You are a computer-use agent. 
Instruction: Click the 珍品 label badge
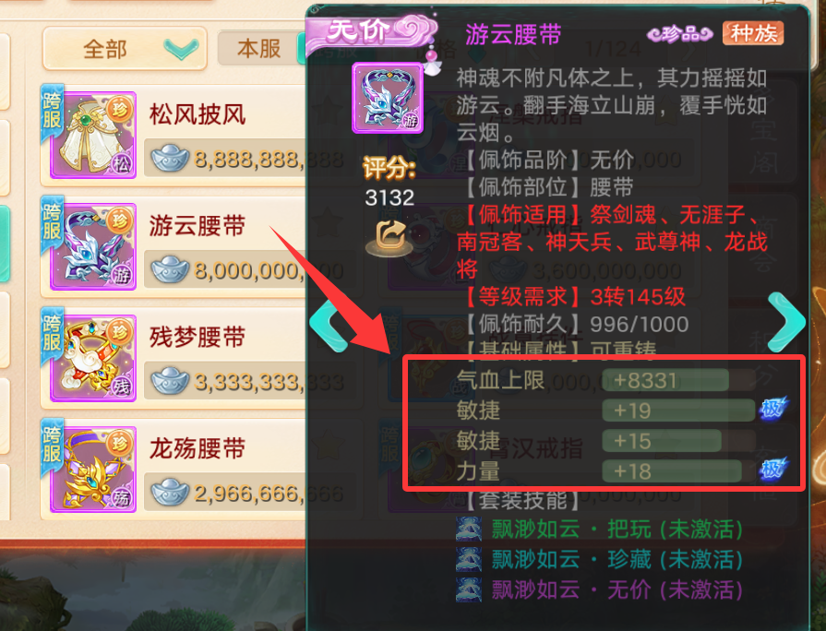click(x=680, y=34)
